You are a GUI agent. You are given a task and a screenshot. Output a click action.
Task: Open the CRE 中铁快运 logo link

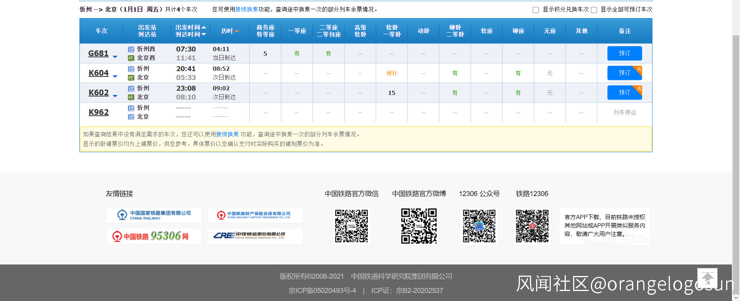click(255, 236)
